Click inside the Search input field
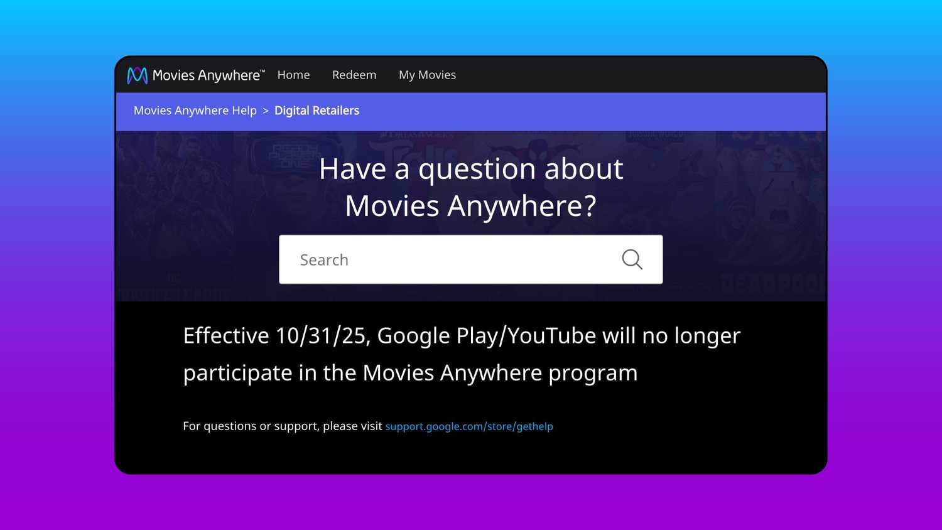This screenshot has height=530, width=942. pyautogui.click(x=440, y=259)
